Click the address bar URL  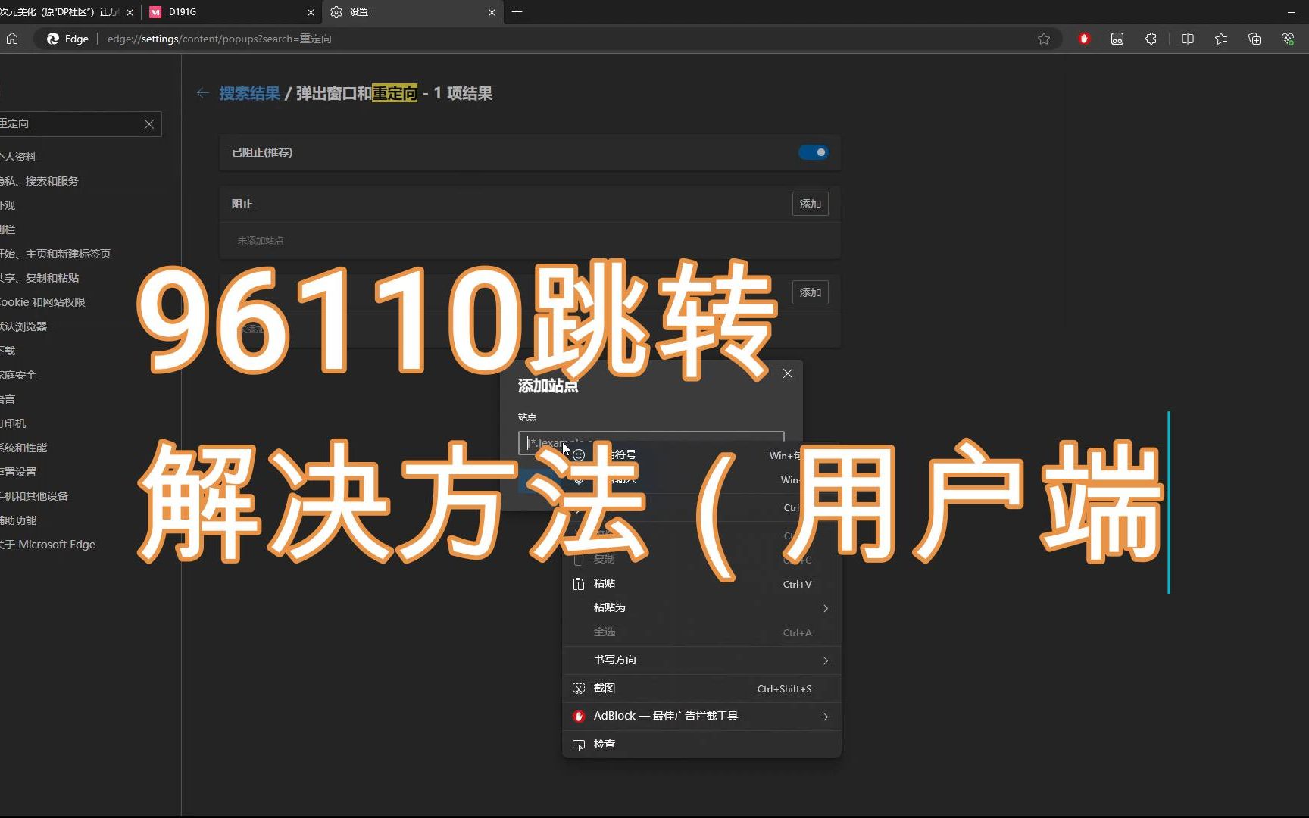(219, 39)
